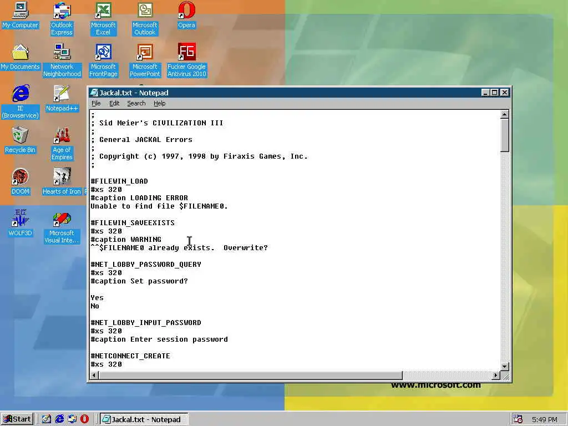Select the Antivirus 2010 desktop shortcut
The height and width of the screenshot is (426, 568).
186,60
